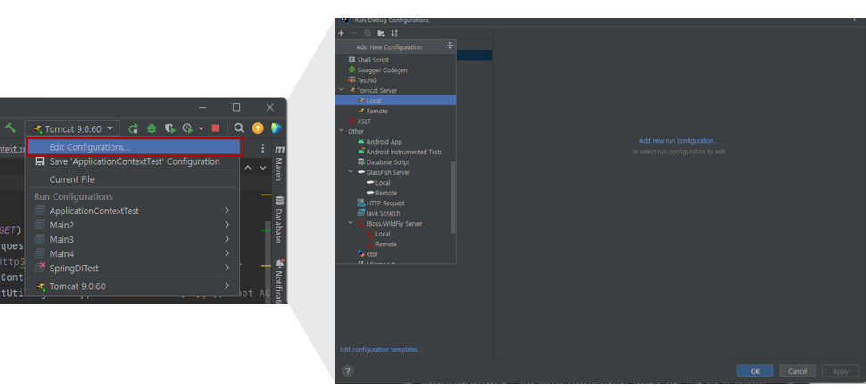Click the colorful Code With Me icon
The height and width of the screenshot is (389, 866).
point(276,128)
